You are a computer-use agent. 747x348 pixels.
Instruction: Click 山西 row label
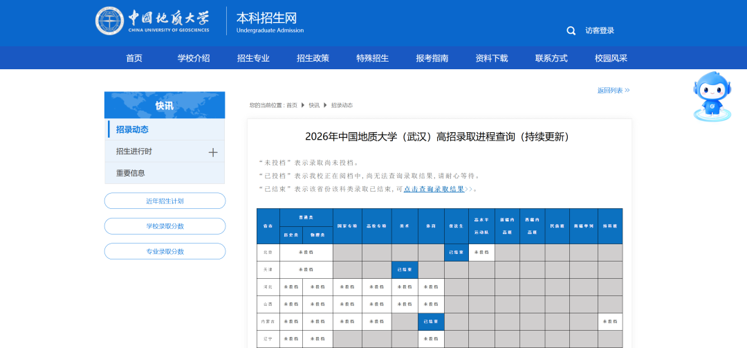(x=268, y=304)
